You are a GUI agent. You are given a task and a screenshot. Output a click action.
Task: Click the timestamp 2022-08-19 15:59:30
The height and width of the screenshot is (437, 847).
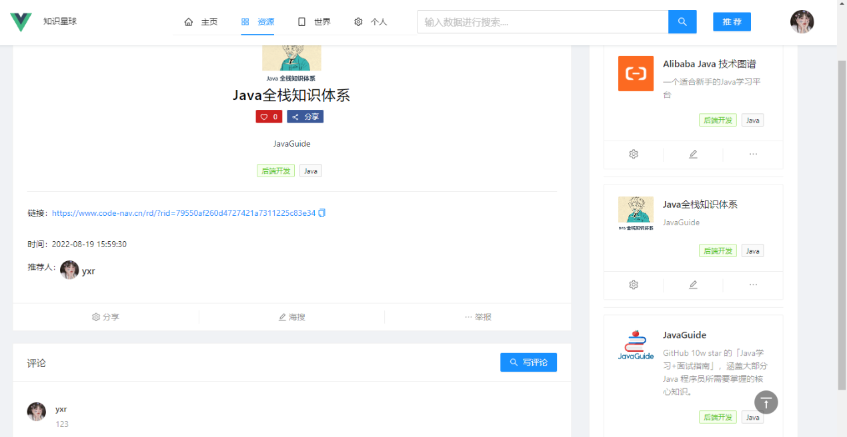(89, 244)
